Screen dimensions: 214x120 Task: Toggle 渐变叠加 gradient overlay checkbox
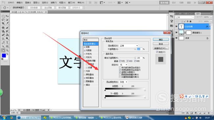85,78
